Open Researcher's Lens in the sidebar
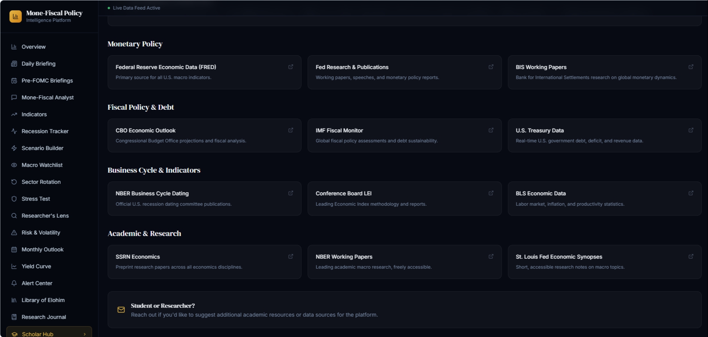Screen dimensions: 708x337 49,216
